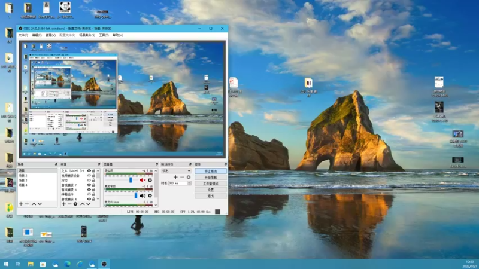Toggle lock icon of source ending in 7
The height and width of the screenshot is (269, 479).
[93, 185]
